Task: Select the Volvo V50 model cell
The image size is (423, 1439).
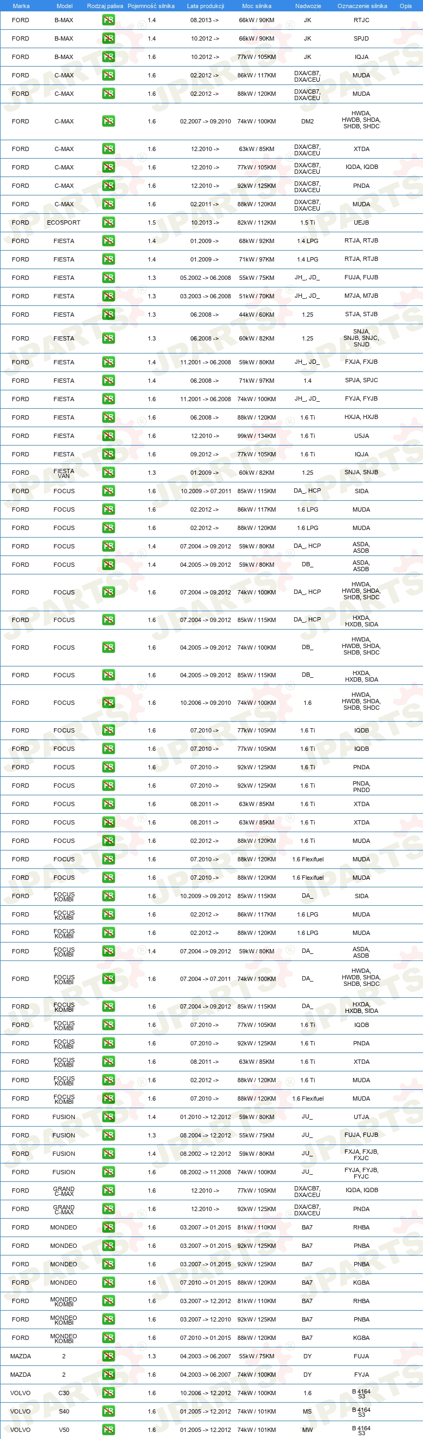Action: (64, 1430)
